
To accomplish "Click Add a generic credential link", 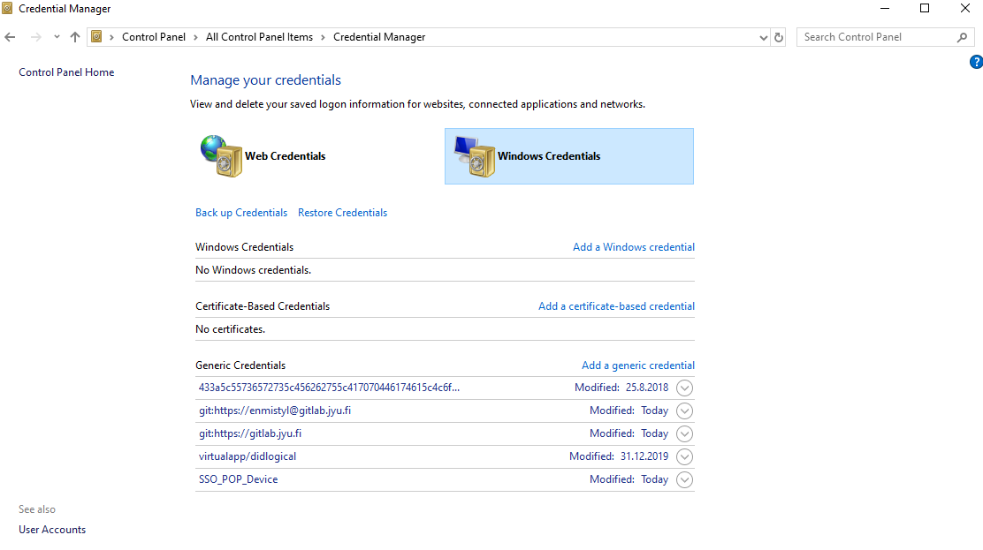I will click(637, 365).
